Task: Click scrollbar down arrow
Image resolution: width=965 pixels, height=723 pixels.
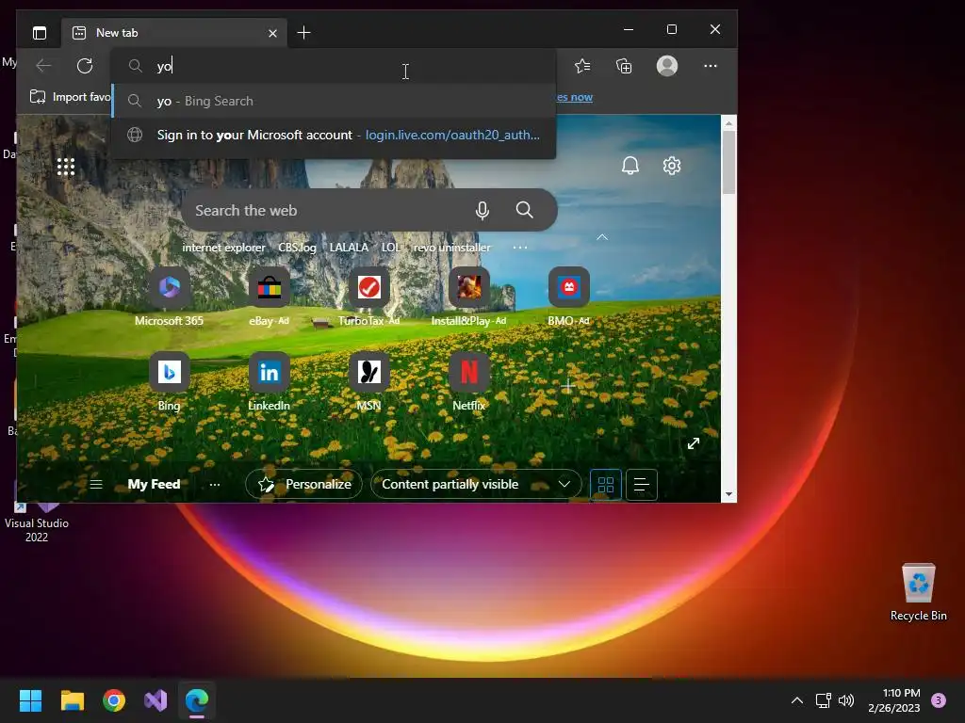Action: tap(728, 494)
